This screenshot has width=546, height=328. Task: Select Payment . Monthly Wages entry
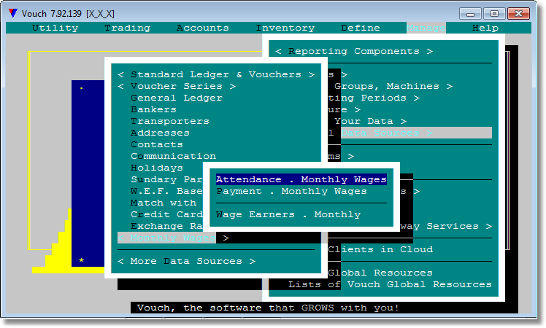[x=291, y=191]
